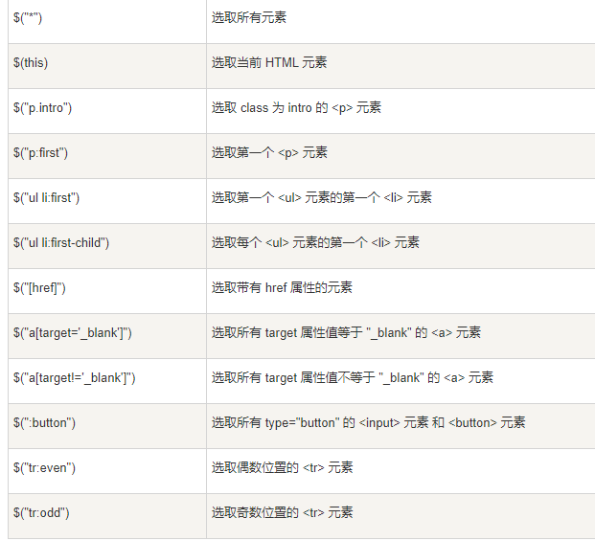Click the description '选取所有元素'
The image size is (595, 541).
(x=249, y=17)
